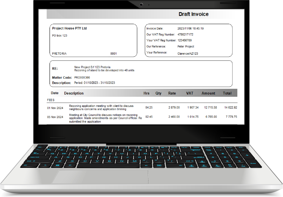Image resolution: width=283 pixels, height=197 pixels.
Task: Click the Total column header
Action: point(227,93)
